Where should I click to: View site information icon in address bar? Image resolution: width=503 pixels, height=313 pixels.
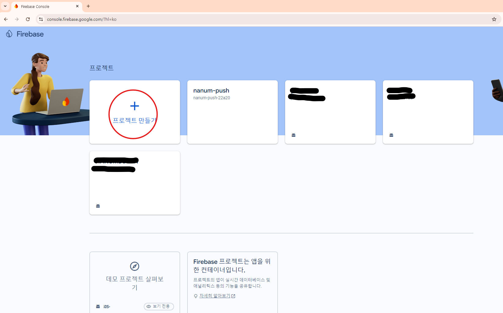pos(41,19)
